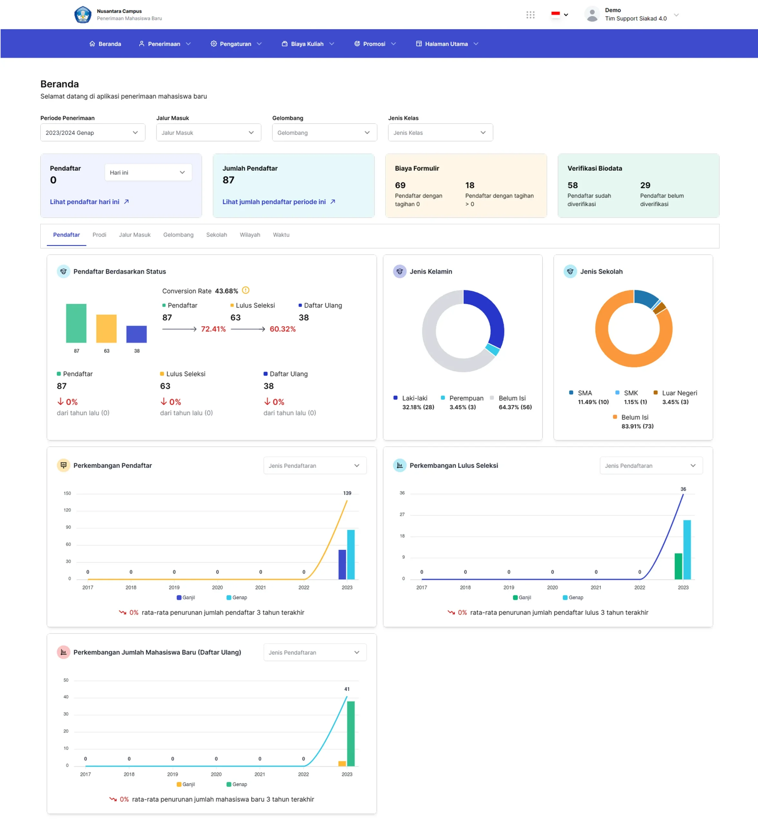Open the Periode Penerimaan dropdown
This screenshot has width=758, height=825.
coord(93,132)
